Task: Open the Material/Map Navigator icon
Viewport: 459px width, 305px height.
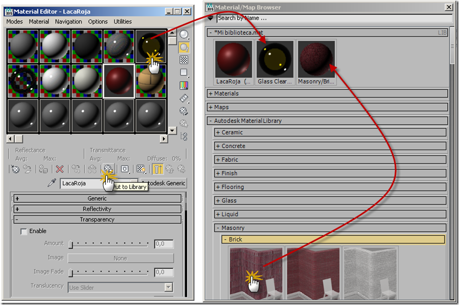Action: pos(184,136)
